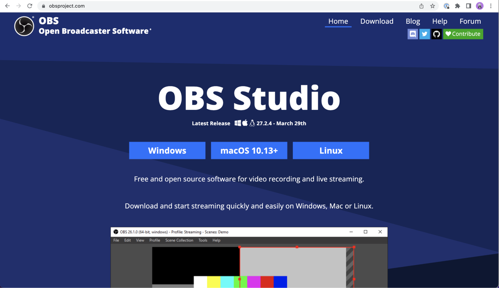
Task: Open the Discord social icon
Action: click(x=413, y=34)
